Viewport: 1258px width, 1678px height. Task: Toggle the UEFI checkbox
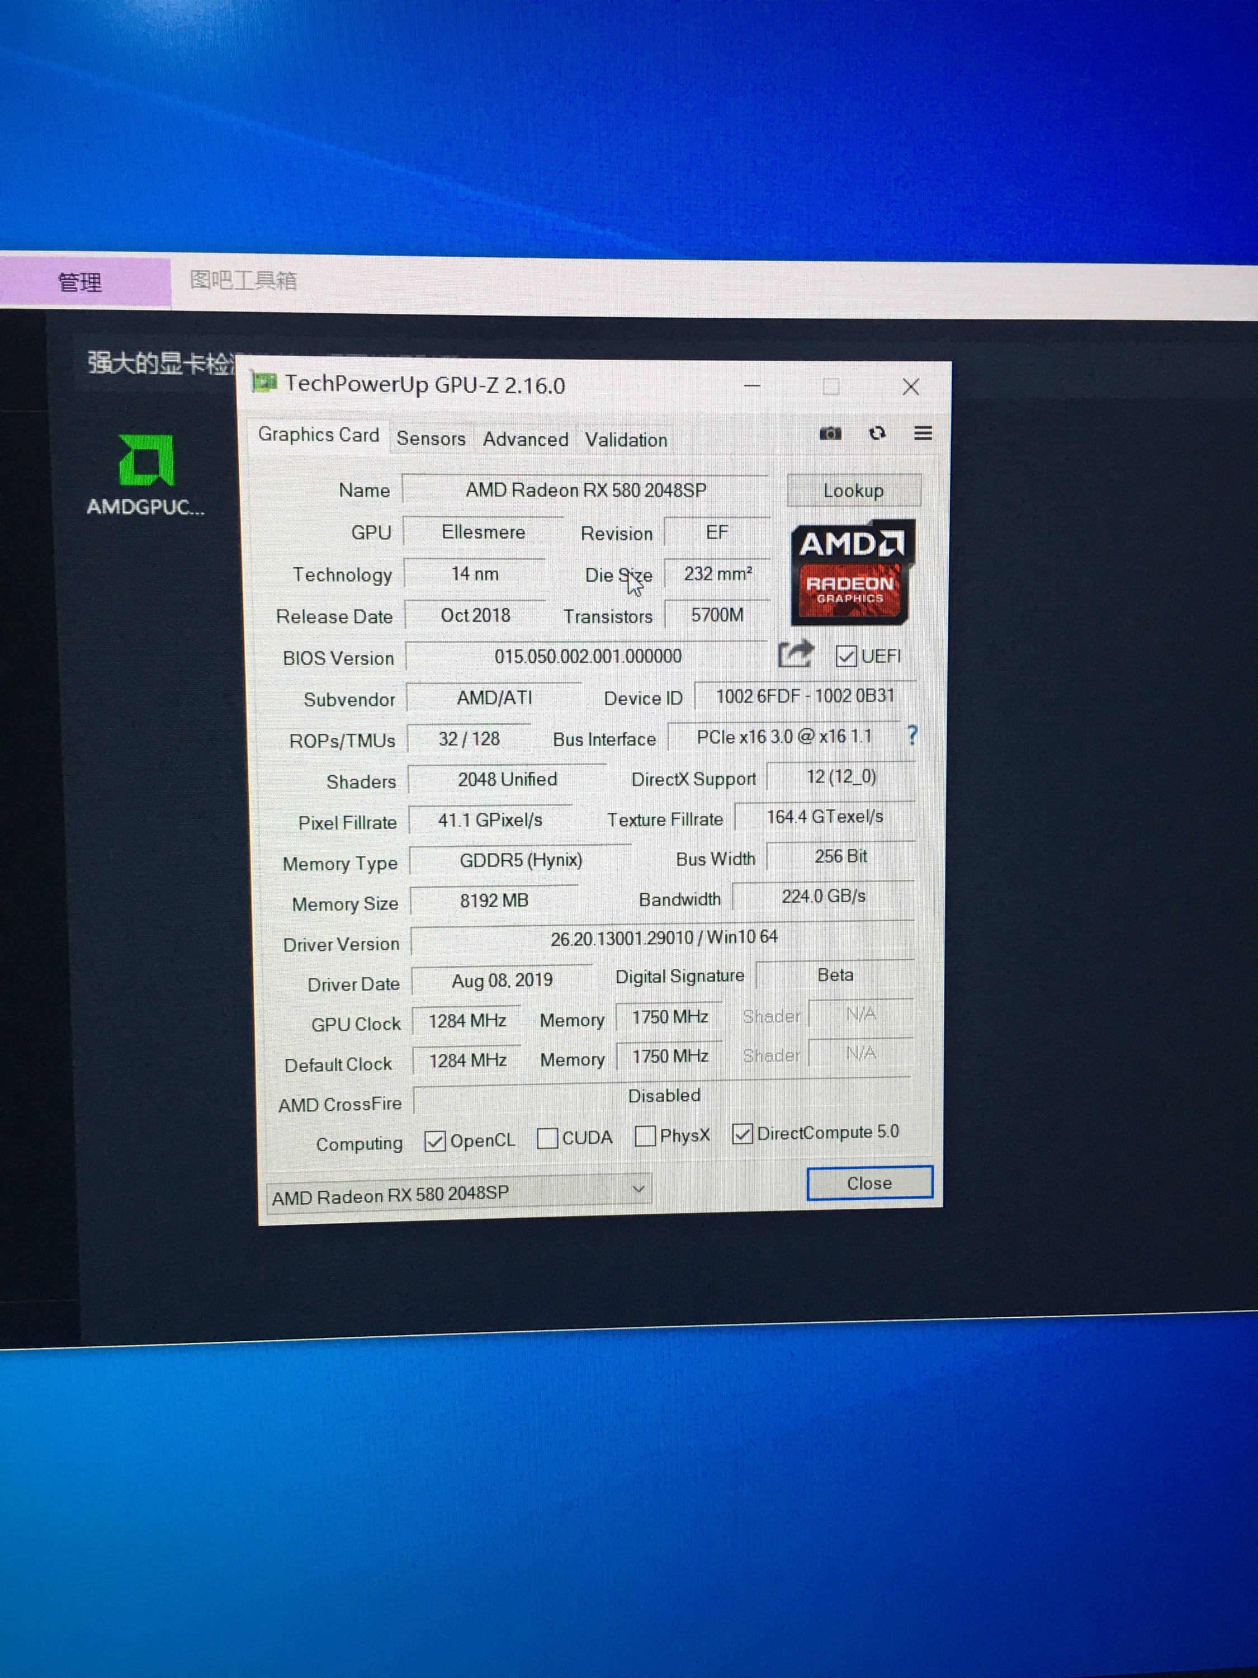(846, 656)
